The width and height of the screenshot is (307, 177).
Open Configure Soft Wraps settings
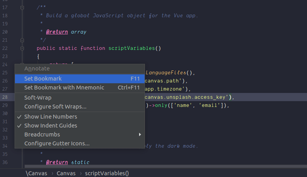pos(55,106)
